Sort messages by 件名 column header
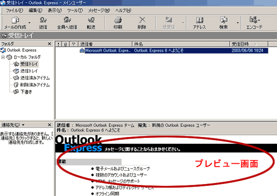Viewport: 277px width, 196px height. [x=181, y=44]
